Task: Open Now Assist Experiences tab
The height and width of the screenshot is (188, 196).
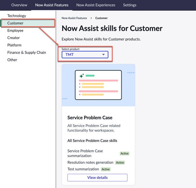Action: (96, 5)
